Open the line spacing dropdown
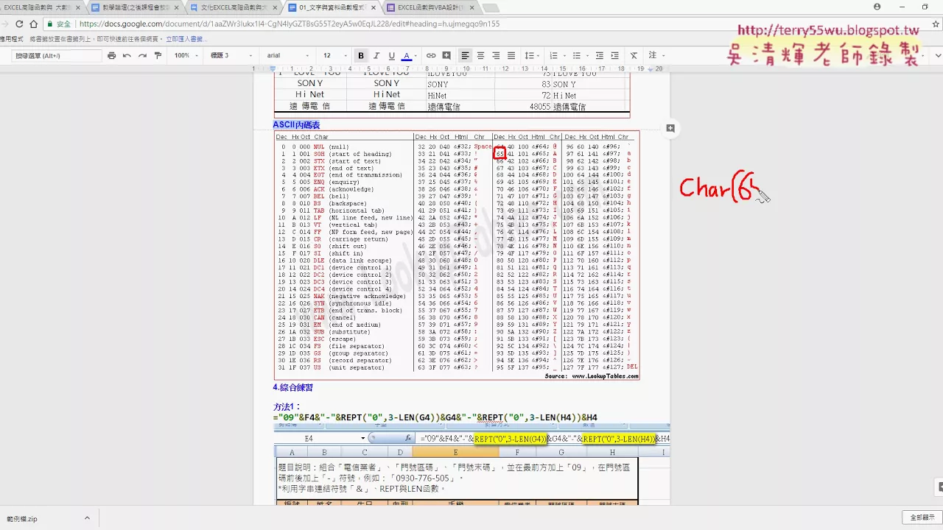This screenshot has width=943, height=530. 530,56
